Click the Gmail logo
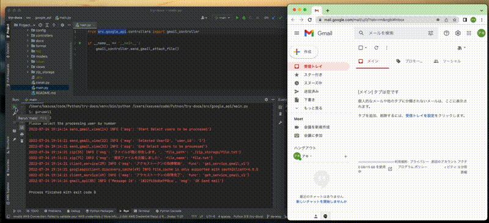 pos(318,33)
